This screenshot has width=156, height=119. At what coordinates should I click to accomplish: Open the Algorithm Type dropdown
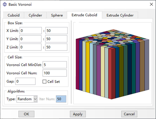[27, 99]
